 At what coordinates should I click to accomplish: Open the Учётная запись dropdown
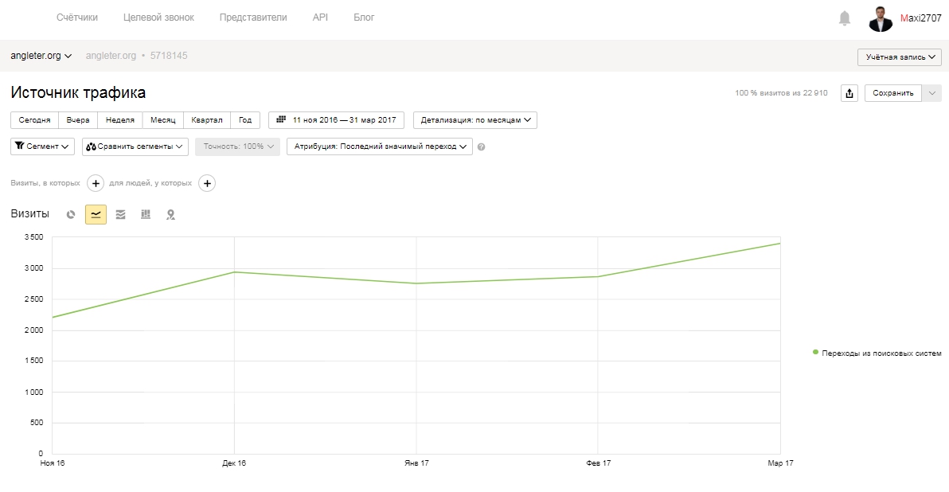point(900,57)
